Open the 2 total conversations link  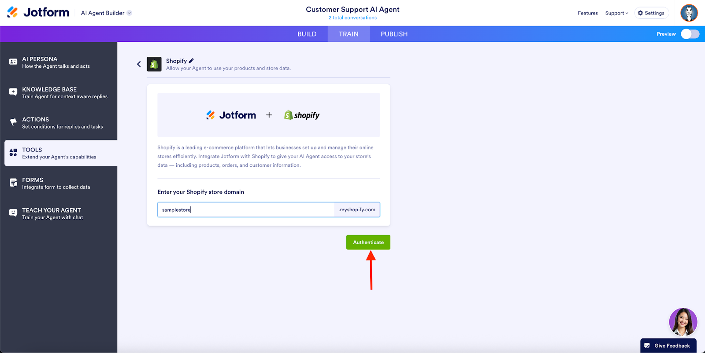click(x=352, y=18)
